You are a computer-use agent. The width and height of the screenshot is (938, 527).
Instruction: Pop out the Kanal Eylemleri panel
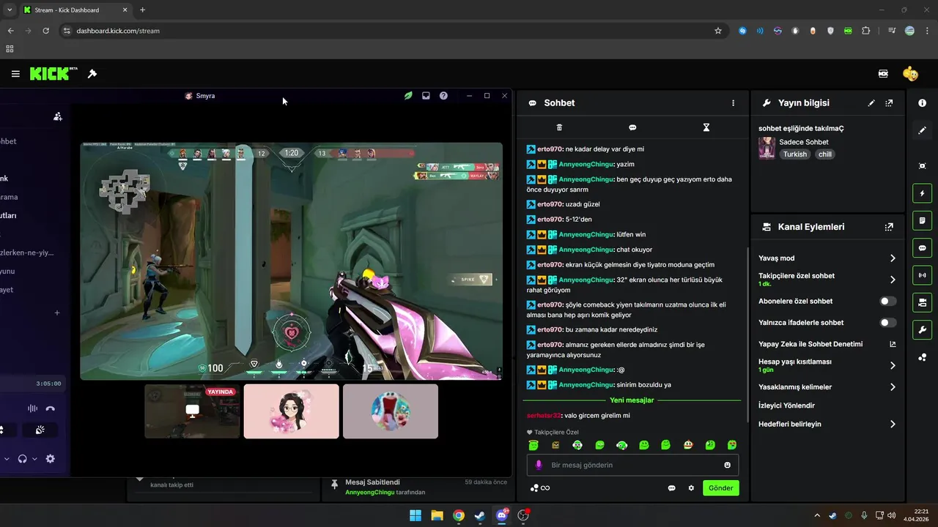tap(889, 227)
